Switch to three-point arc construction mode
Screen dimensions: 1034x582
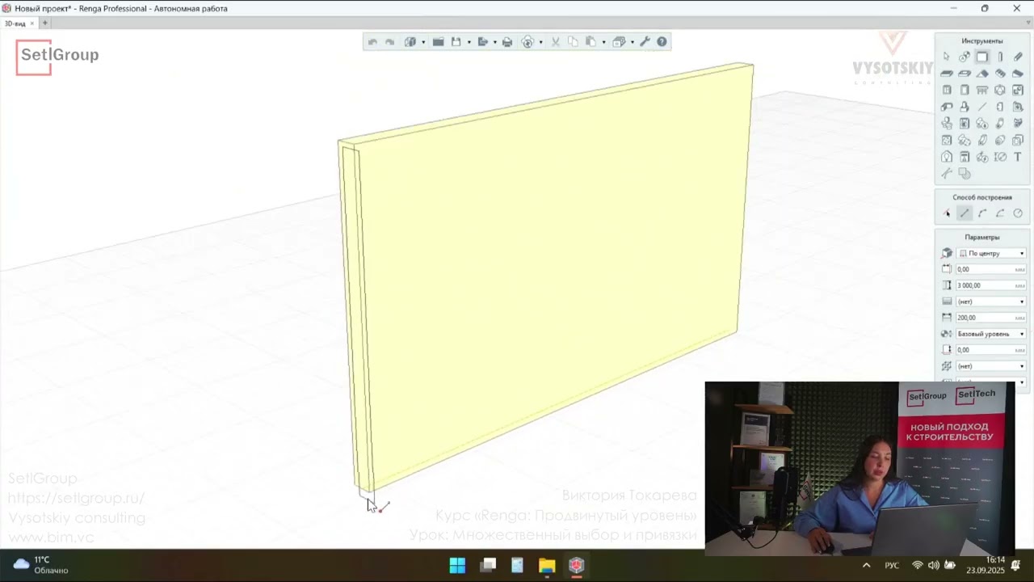(982, 213)
